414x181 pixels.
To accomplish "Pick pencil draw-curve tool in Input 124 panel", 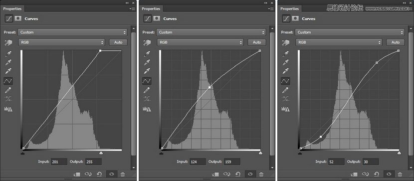I will tap(147, 90).
